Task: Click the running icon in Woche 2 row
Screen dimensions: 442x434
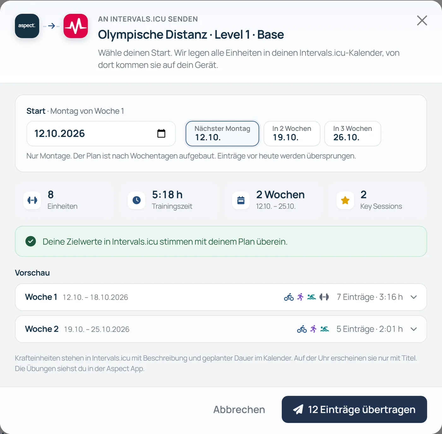Action: tap(313, 329)
